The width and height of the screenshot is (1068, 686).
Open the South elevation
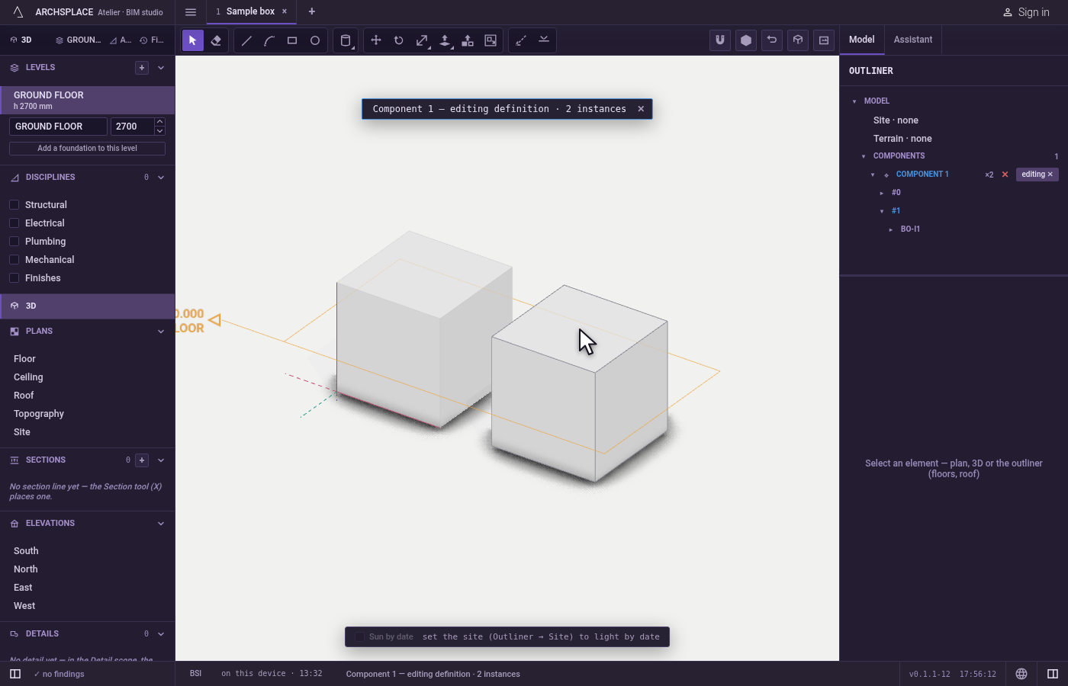[26, 551]
